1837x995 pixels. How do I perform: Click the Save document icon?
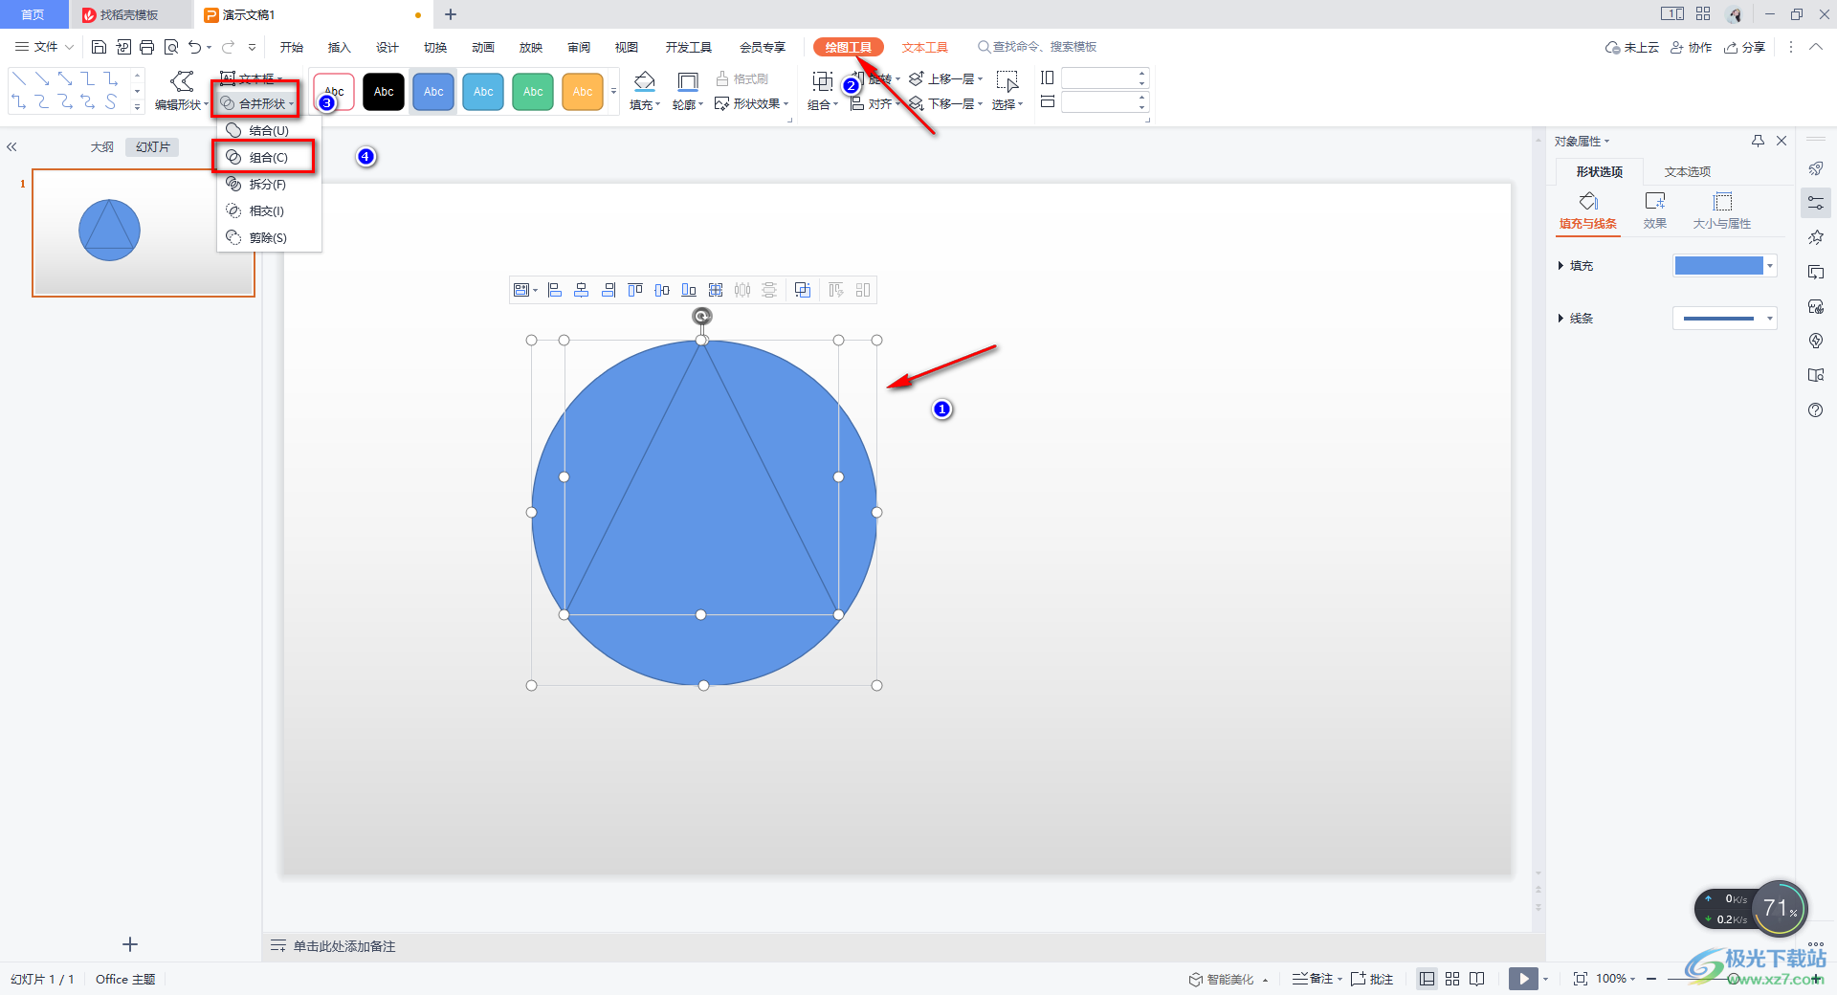pos(99,47)
